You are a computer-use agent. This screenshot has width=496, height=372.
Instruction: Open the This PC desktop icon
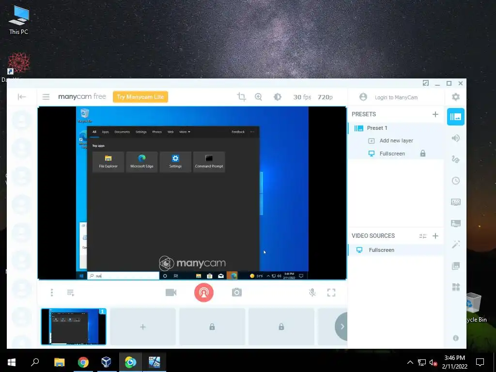(x=19, y=20)
